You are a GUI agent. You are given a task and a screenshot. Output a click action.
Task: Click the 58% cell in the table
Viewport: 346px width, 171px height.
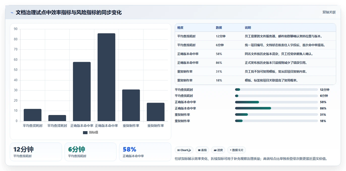(x=219, y=54)
